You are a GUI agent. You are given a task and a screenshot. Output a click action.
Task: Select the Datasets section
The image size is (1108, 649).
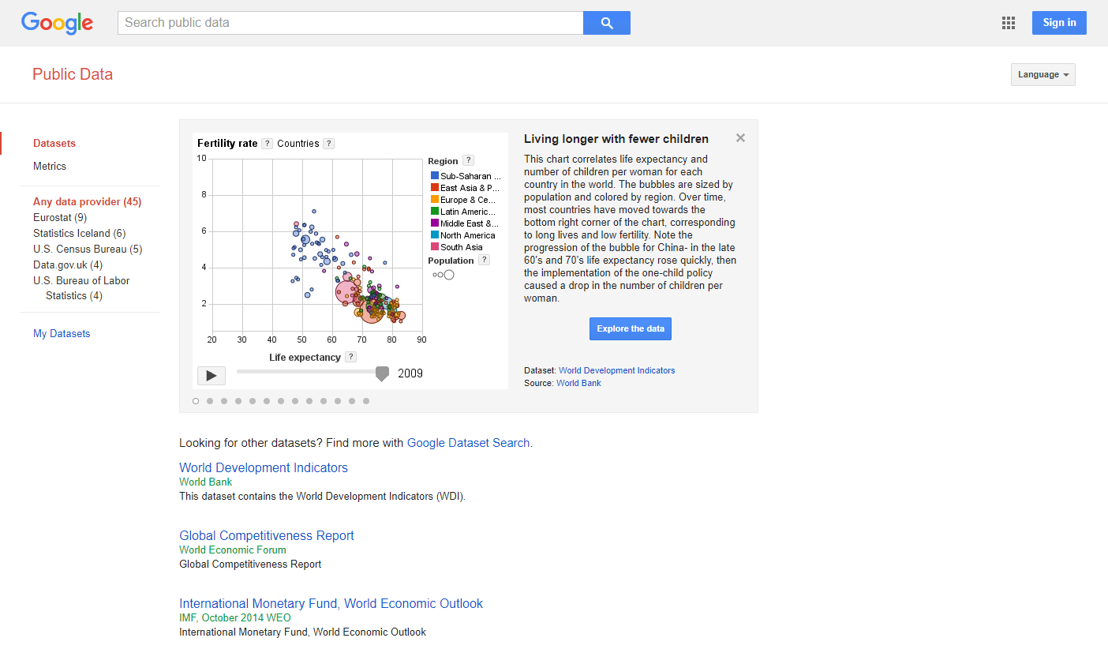(x=54, y=143)
